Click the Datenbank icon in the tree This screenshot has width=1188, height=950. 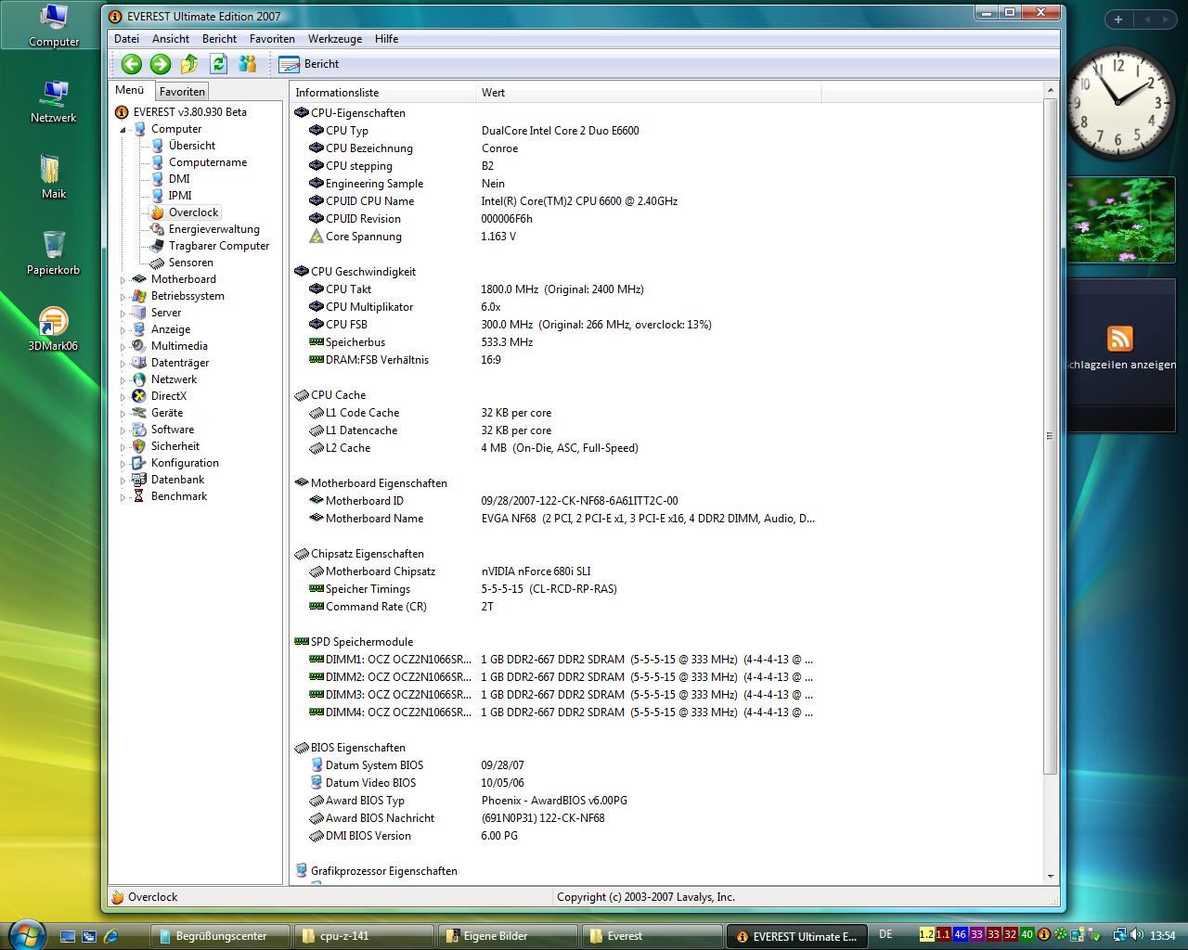click(x=139, y=480)
